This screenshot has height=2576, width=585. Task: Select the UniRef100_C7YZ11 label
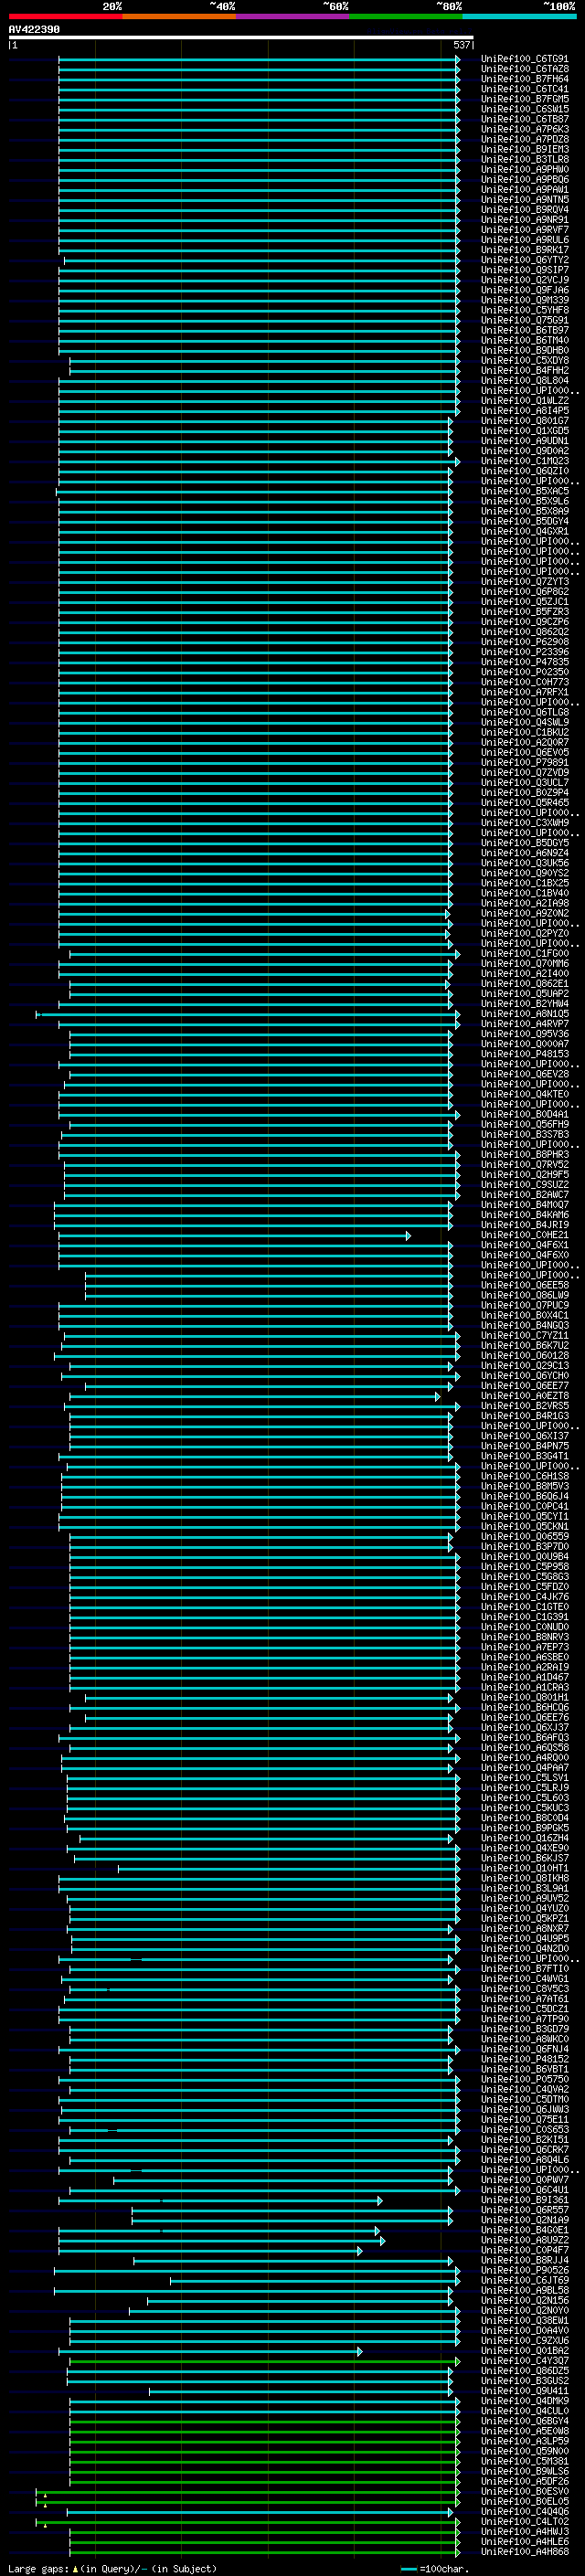coord(525,1336)
